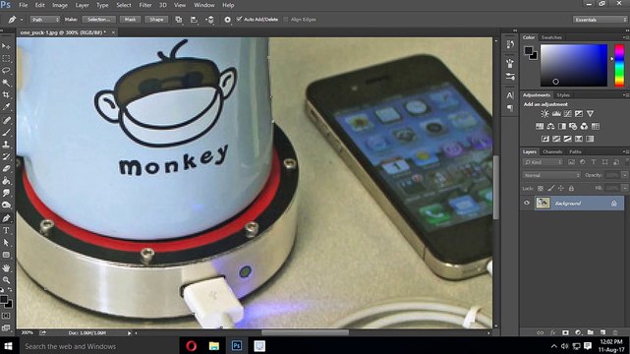Select the Magic Wand tool
This screenshot has height=354, width=630.
pos(6,83)
